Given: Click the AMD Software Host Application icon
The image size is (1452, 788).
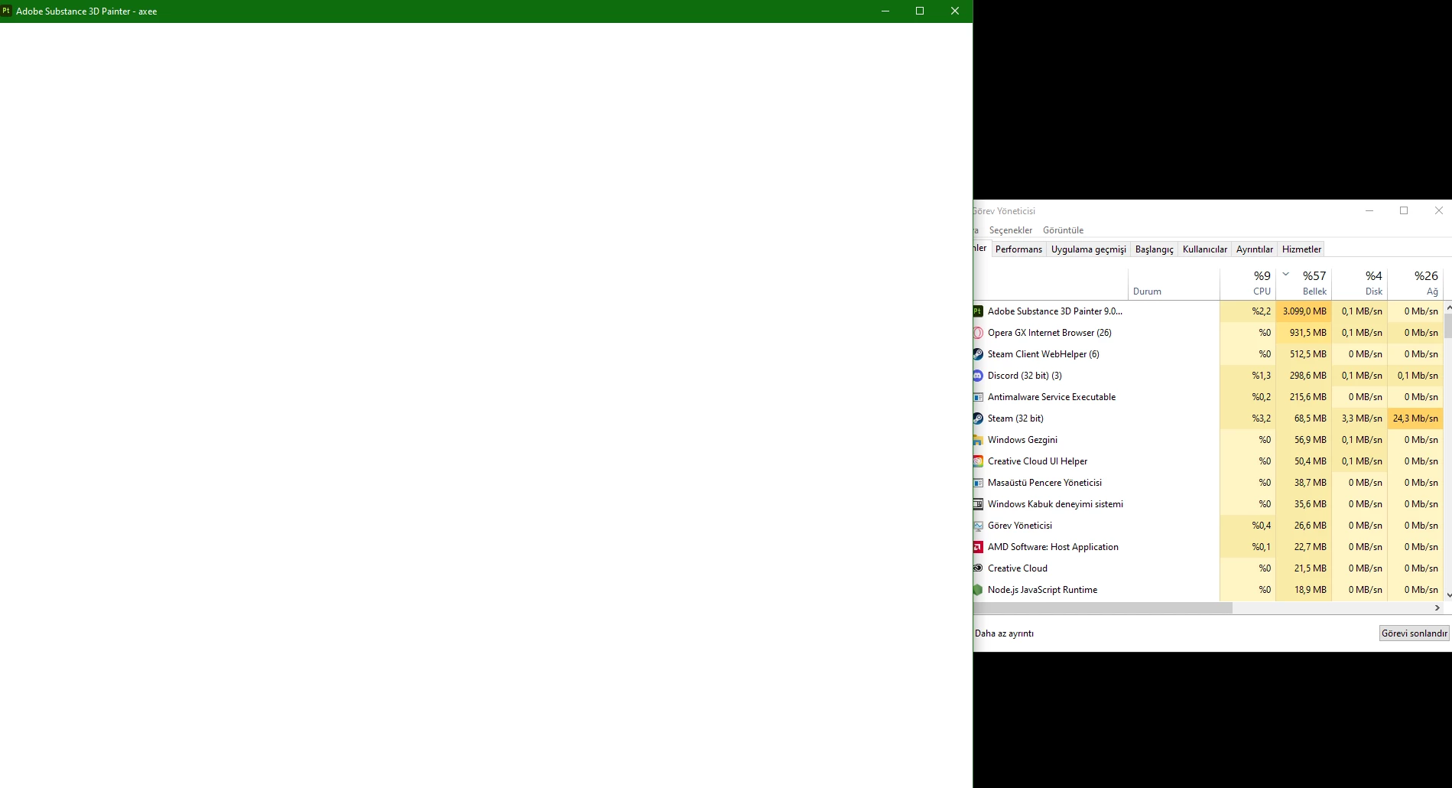Looking at the screenshot, I should click(x=978, y=547).
